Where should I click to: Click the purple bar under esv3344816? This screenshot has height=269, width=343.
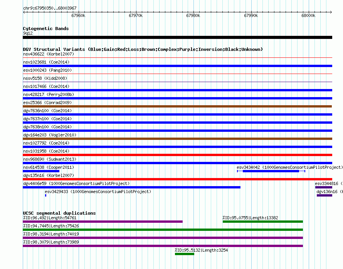[324, 187]
